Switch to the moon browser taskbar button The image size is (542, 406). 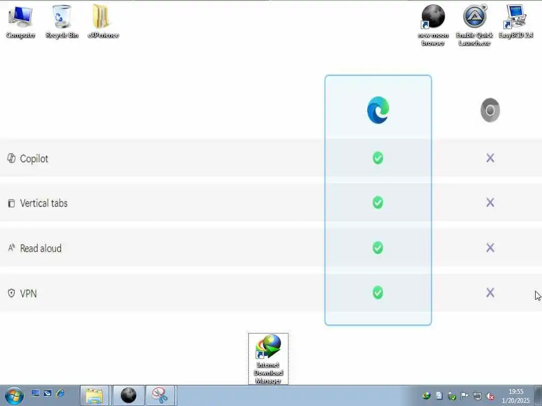[x=128, y=395]
